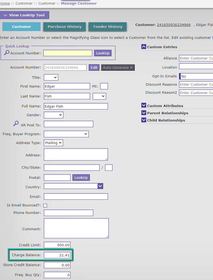Switch to the Tender History tab
The height and width of the screenshot is (280, 213).
pos(108,27)
